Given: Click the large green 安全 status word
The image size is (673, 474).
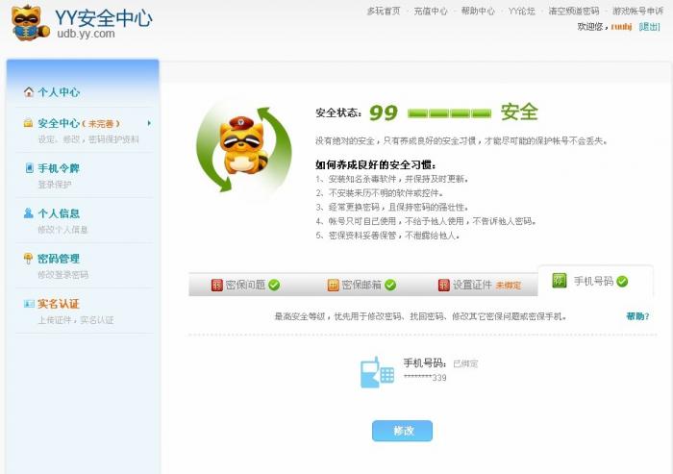Looking at the screenshot, I should [x=519, y=112].
